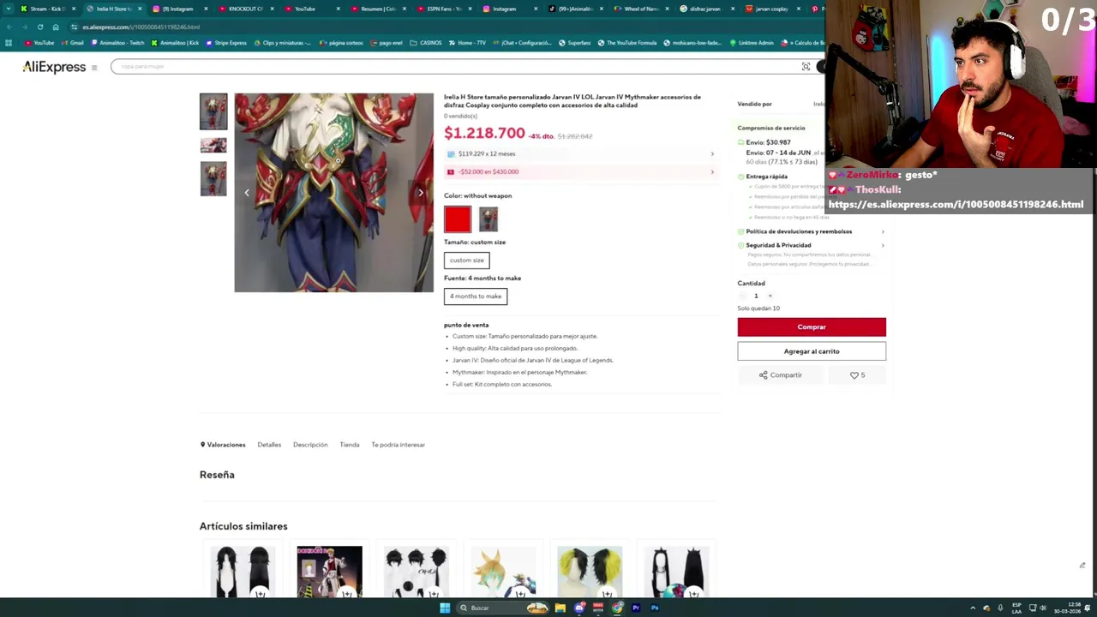Open similar item with yellow-black wig
The height and width of the screenshot is (617, 1097).
[590, 572]
